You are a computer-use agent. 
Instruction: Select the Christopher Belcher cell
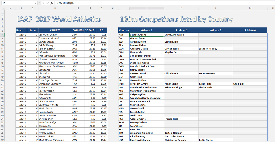point(181,140)
